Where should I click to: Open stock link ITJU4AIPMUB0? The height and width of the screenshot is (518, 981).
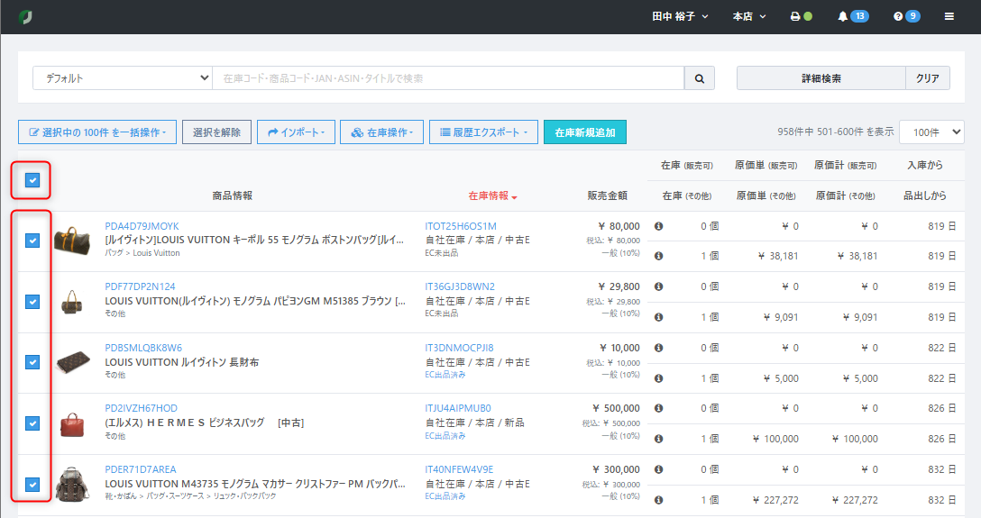(x=458, y=408)
